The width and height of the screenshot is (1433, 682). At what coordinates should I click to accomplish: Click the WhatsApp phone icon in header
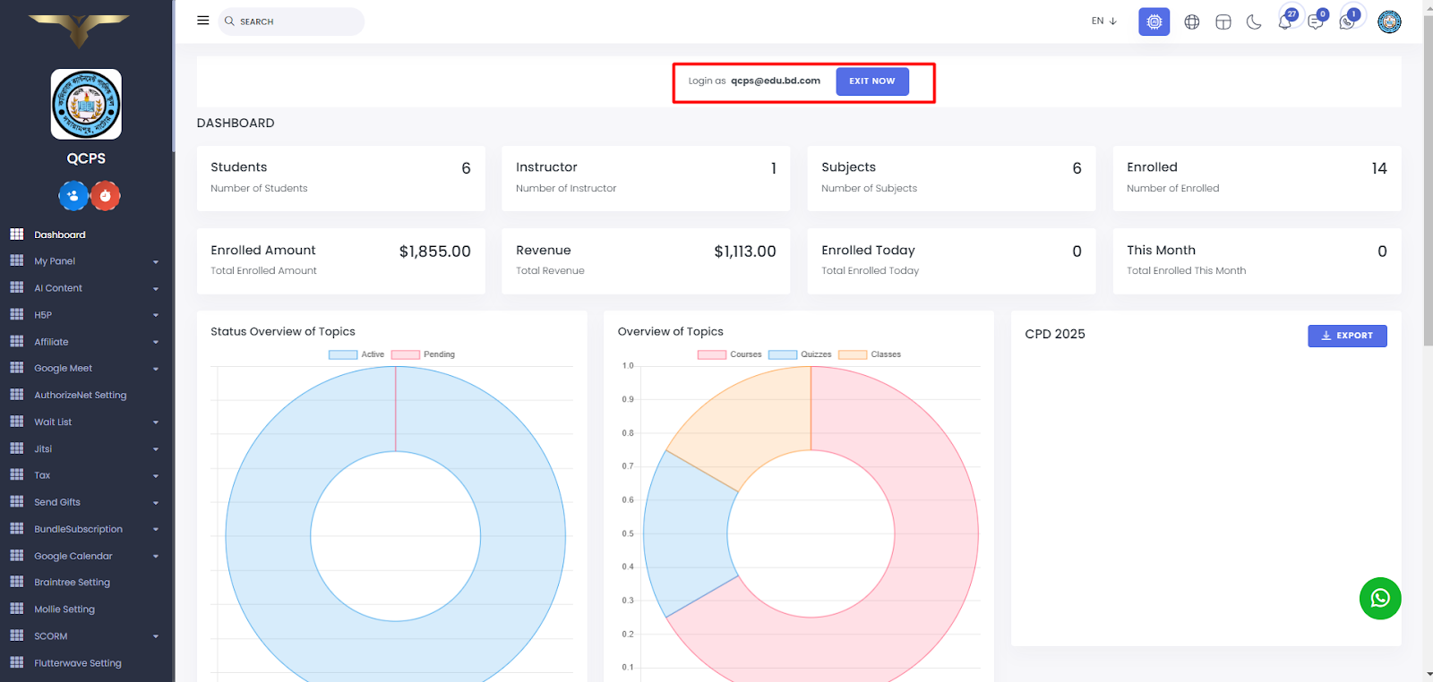[1347, 21]
